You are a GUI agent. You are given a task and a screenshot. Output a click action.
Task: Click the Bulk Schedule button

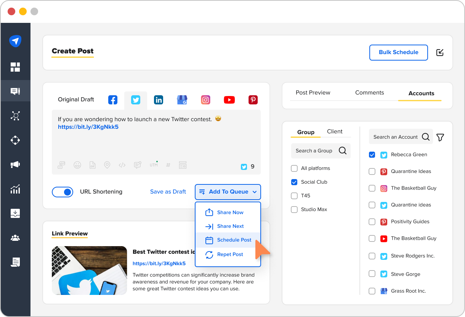[x=398, y=52]
